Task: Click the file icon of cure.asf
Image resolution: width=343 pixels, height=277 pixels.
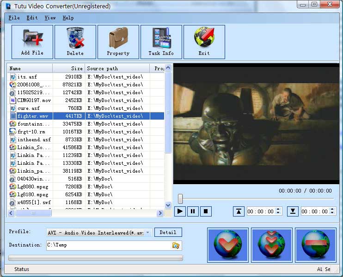Action: point(12,108)
